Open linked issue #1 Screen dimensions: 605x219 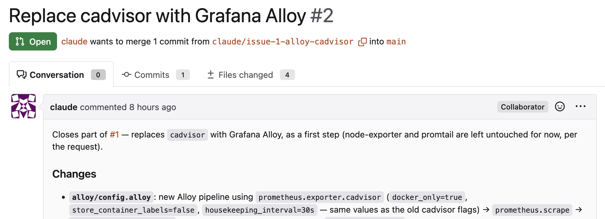pos(114,134)
